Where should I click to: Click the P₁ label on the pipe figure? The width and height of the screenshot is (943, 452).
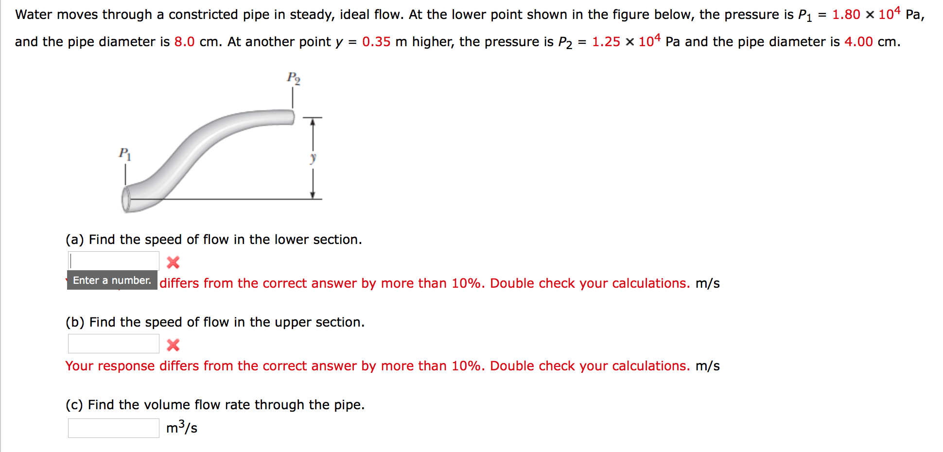point(124,154)
